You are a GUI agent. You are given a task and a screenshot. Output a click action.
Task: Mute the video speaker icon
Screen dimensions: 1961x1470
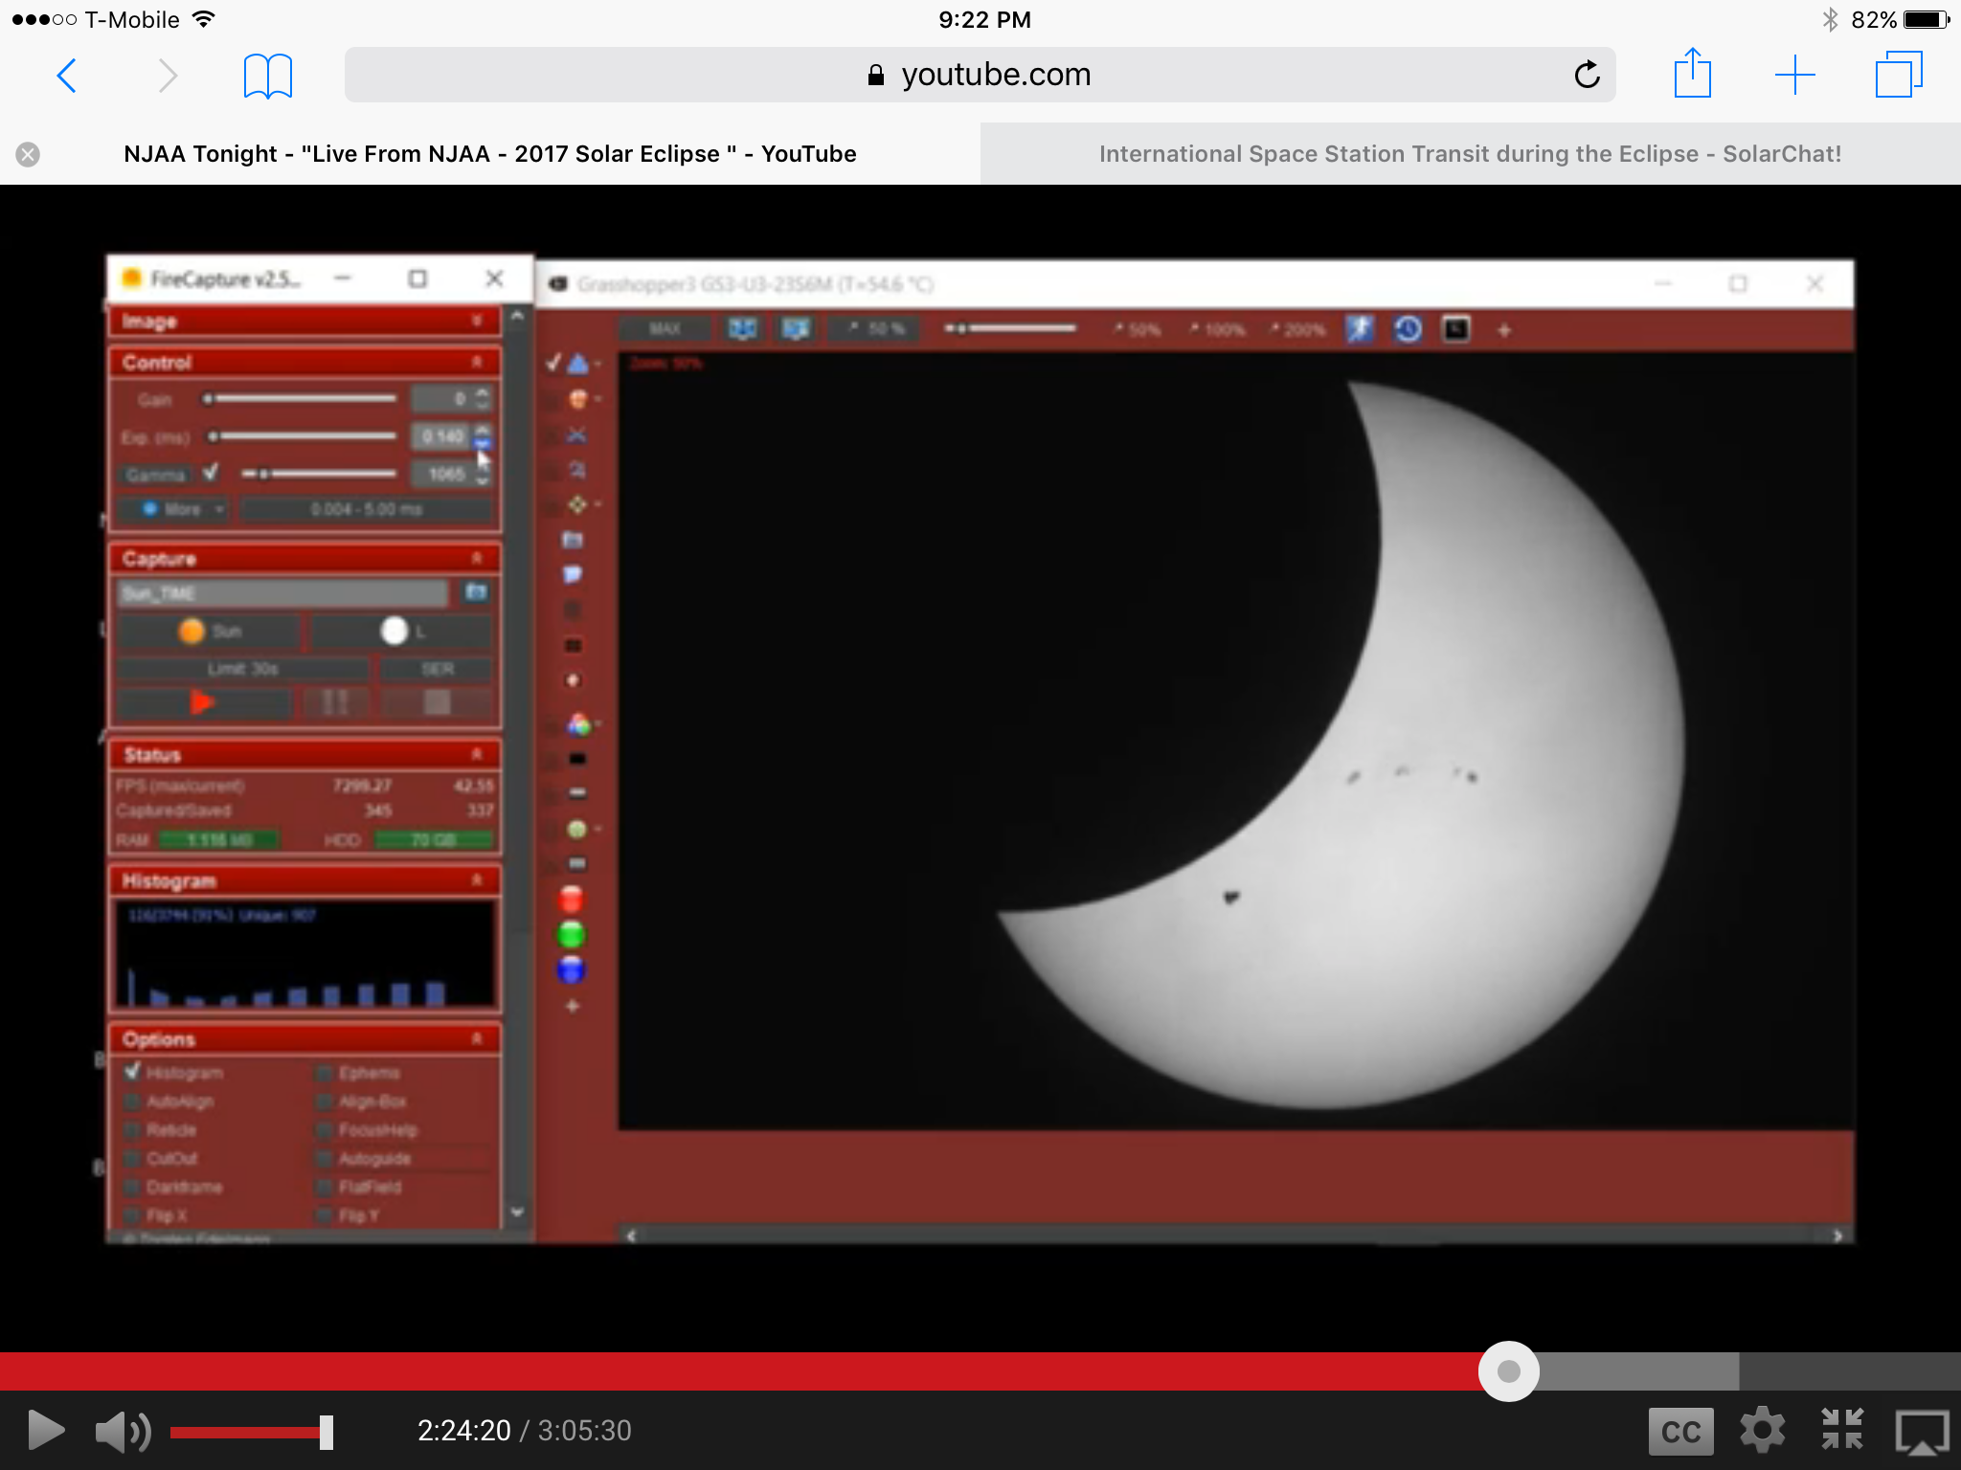click(x=123, y=1431)
